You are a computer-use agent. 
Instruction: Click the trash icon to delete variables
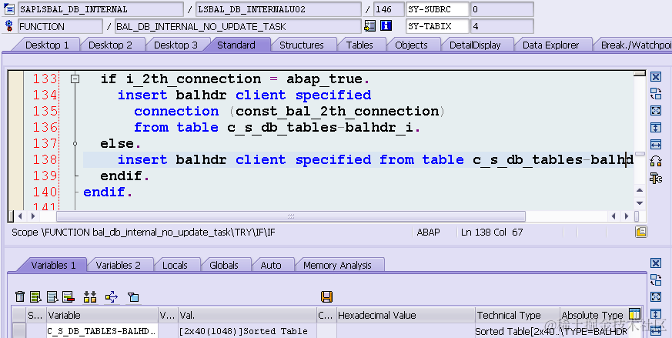[20, 296]
